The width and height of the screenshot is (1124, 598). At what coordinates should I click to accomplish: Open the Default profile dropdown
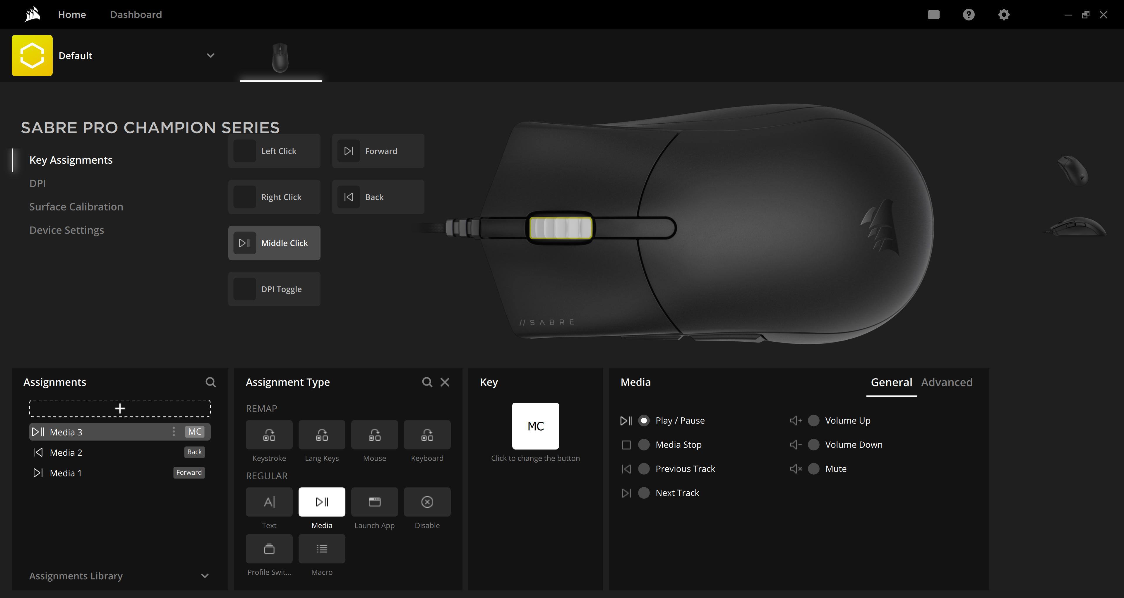[x=210, y=55]
